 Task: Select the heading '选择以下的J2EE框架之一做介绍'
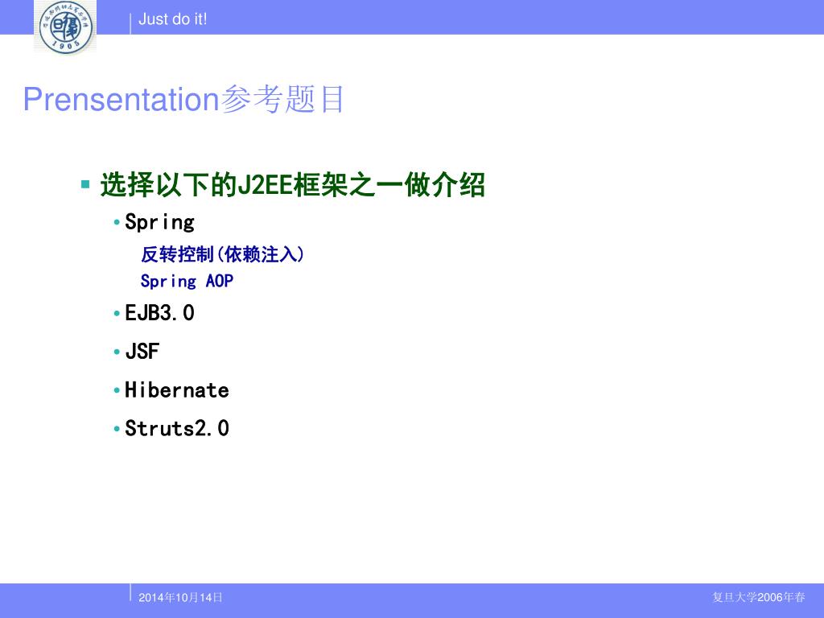(x=292, y=184)
